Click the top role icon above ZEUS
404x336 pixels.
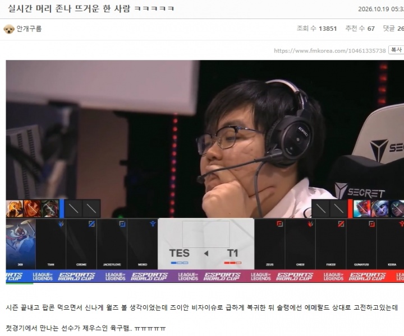[x=280, y=224]
